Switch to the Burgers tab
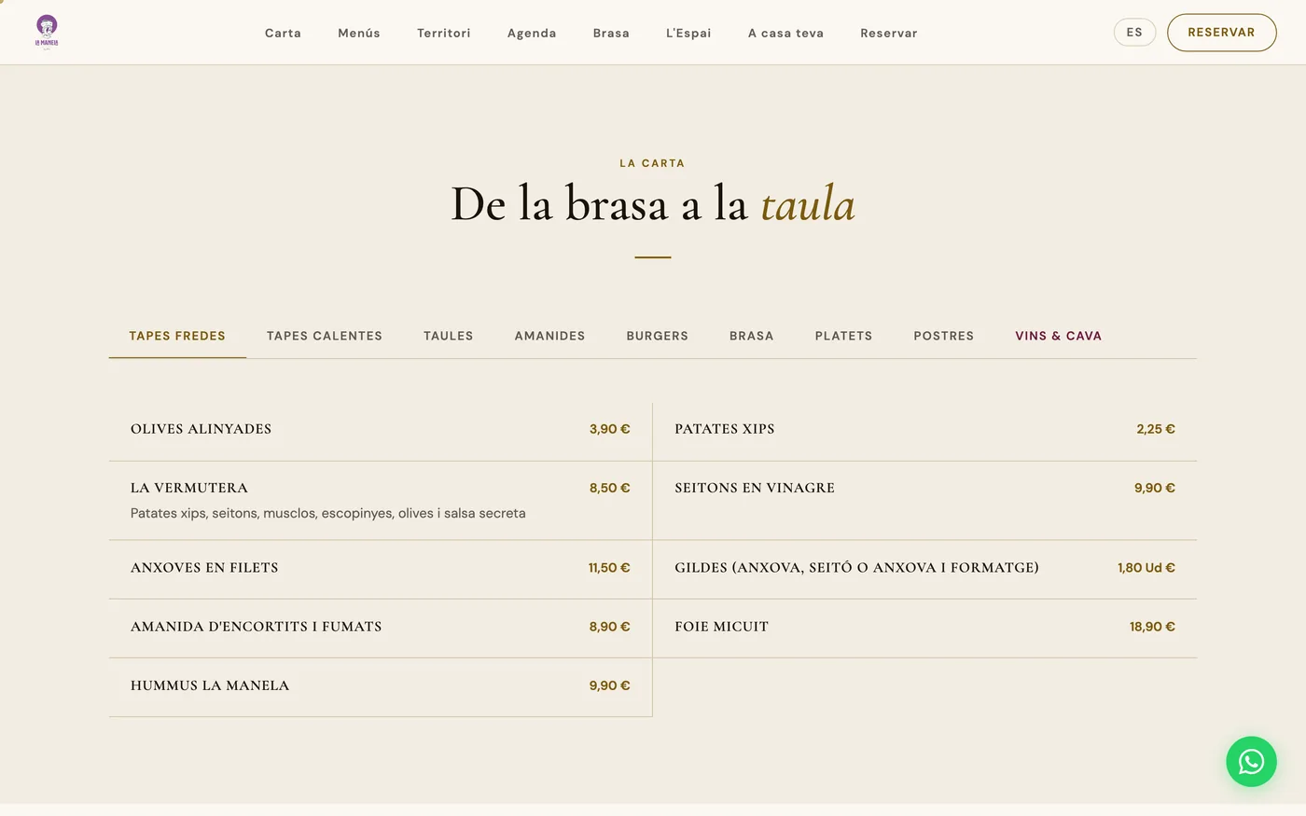This screenshot has width=1306, height=816. tap(658, 336)
